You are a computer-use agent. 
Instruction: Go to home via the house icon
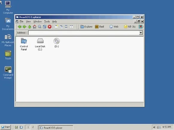tap(34, 27)
